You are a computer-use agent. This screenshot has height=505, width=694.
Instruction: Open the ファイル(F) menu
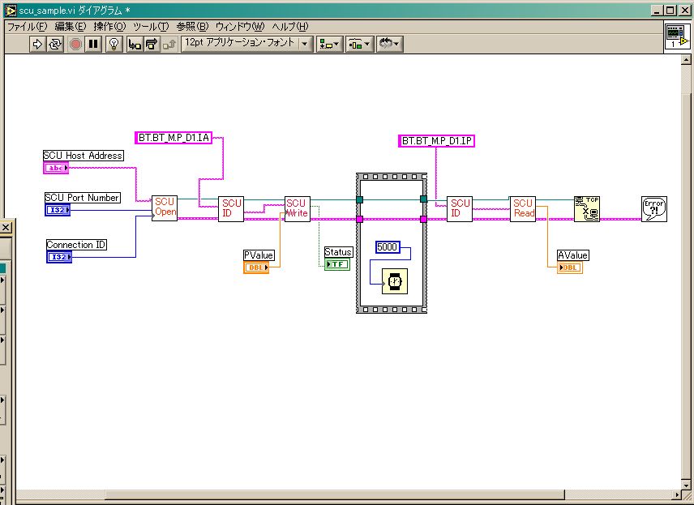27,27
